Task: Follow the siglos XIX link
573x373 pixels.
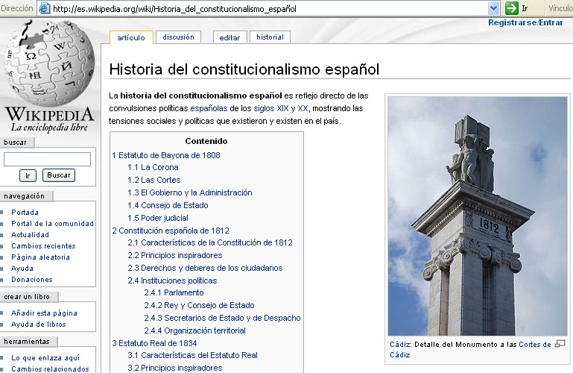Action: click(270, 108)
